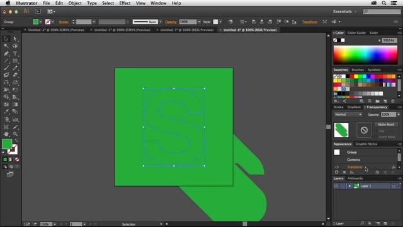Select the Rectangle tool
Viewport: 403px width, 227px height.
[15, 61]
